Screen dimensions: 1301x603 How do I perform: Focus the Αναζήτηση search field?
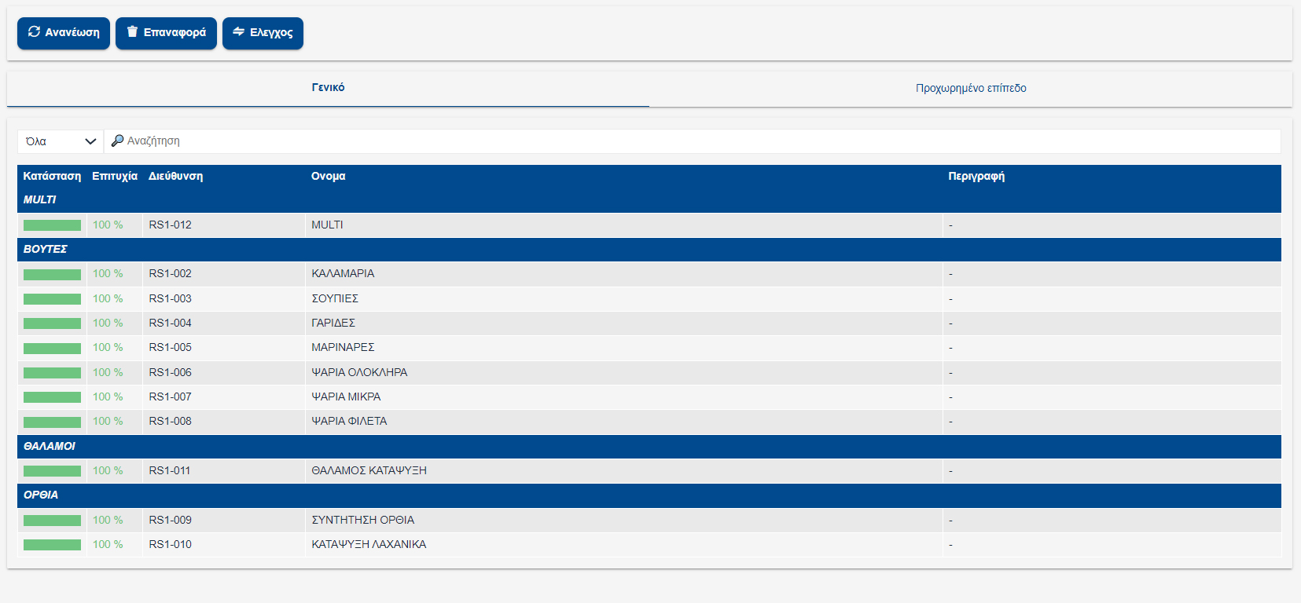point(692,141)
